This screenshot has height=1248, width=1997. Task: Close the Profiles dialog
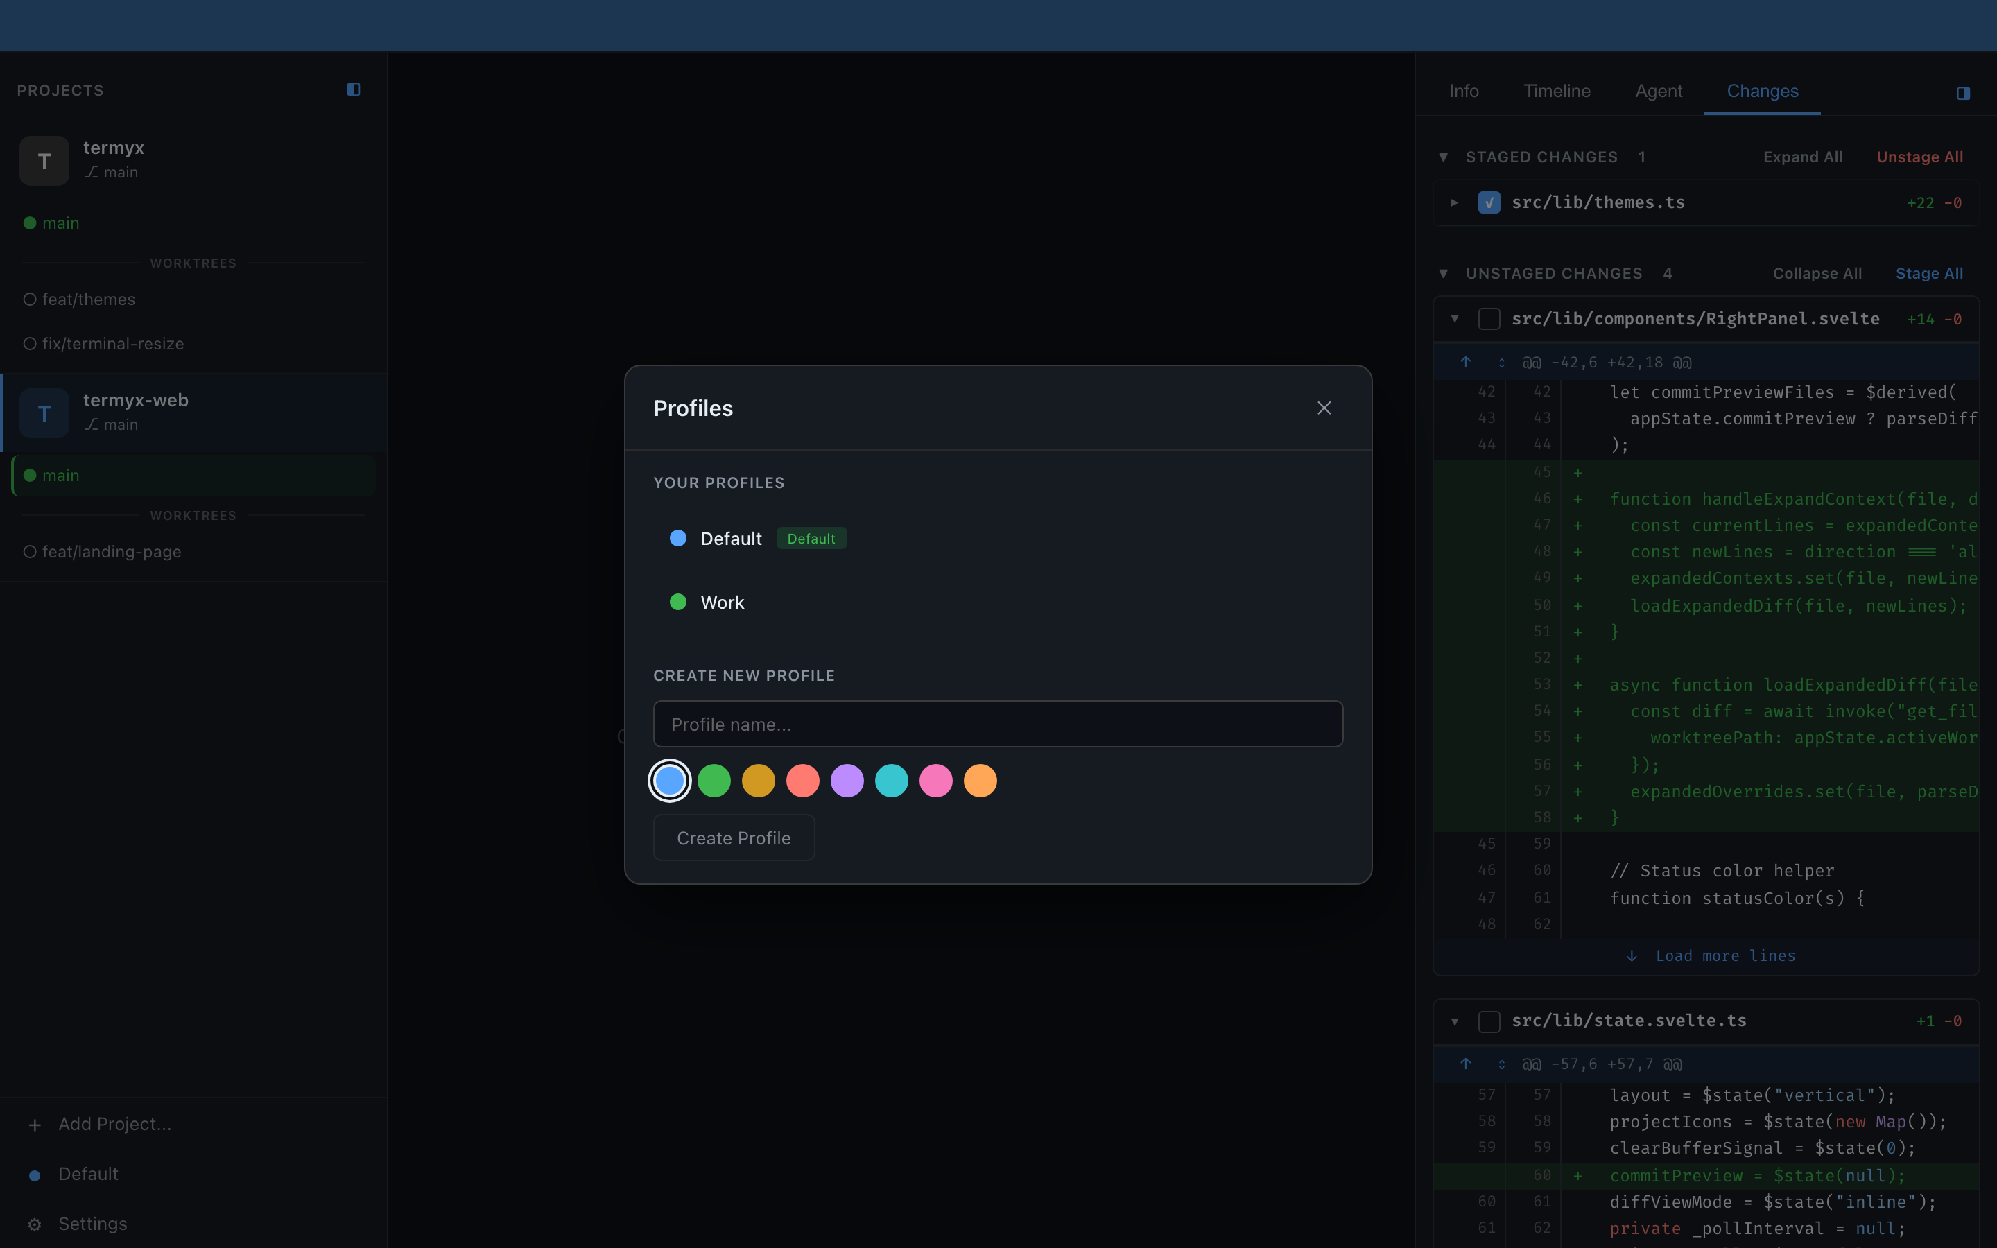[x=1324, y=408]
